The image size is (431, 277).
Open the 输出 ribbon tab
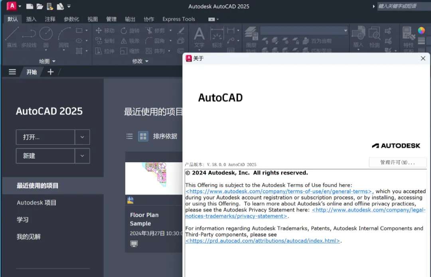point(130,19)
